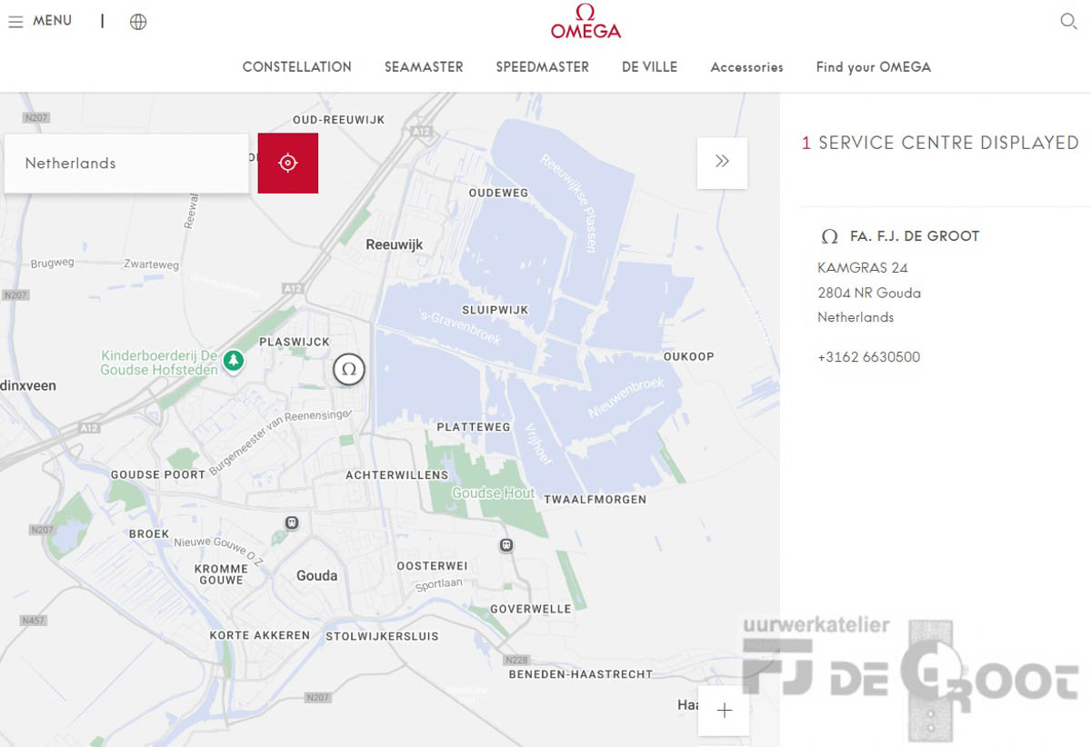The image size is (1091, 747).
Task: Select the Goverwelle train station icon
Action: [506, 545]
